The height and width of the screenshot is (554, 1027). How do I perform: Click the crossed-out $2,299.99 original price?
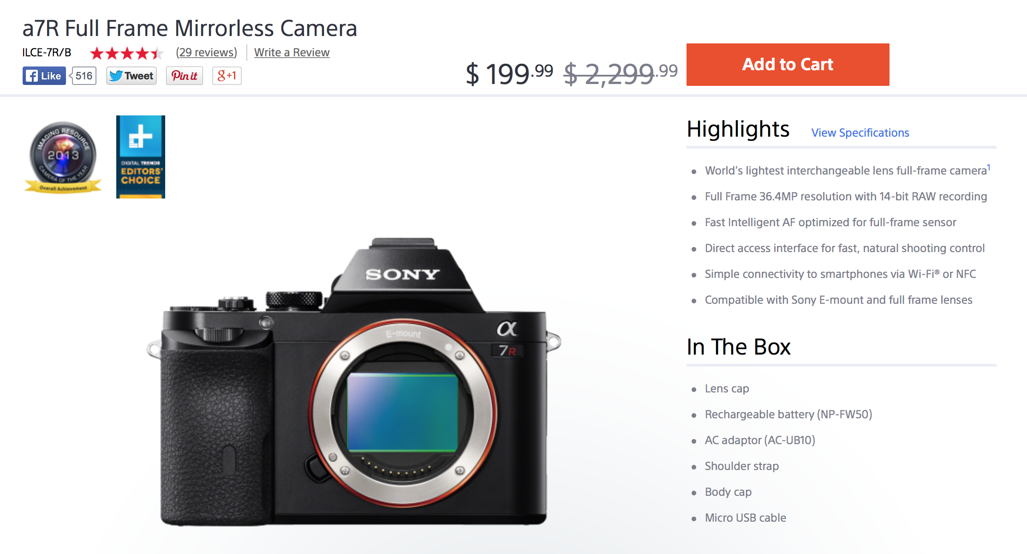point(621,73)
